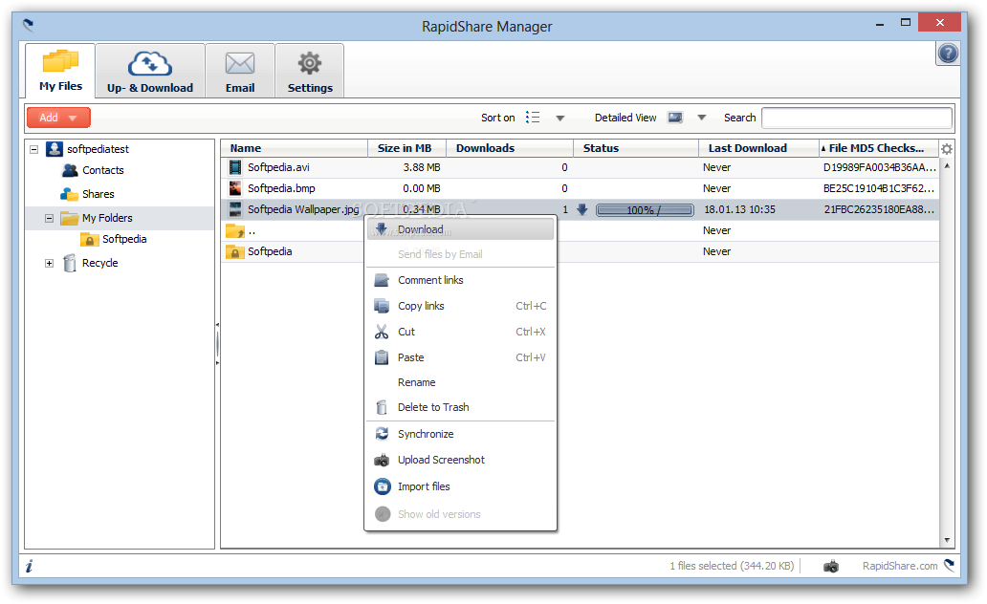Open the Sort on dropdown arrow

pyautogui.click(x=560, y=119)
